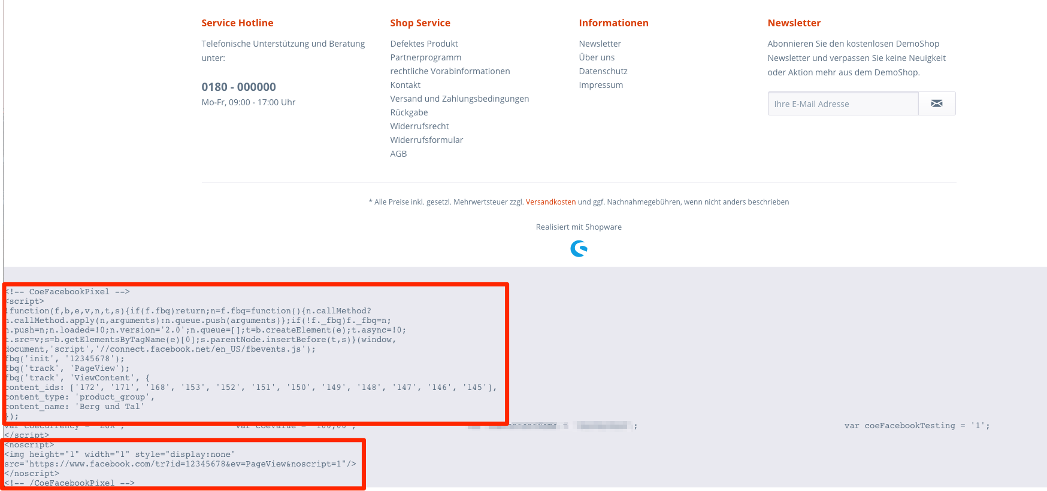The height and width of the screenshot is (491, 1047).
Task: Open the Über uns link
Action: tap(597, 57)
